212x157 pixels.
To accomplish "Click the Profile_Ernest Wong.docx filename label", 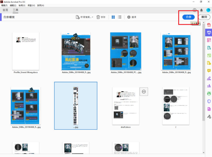I will click(26, 72).
